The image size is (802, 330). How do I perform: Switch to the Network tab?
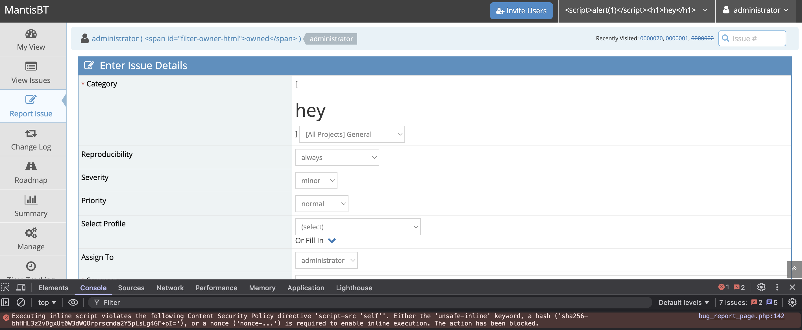[x=170, y=288]
